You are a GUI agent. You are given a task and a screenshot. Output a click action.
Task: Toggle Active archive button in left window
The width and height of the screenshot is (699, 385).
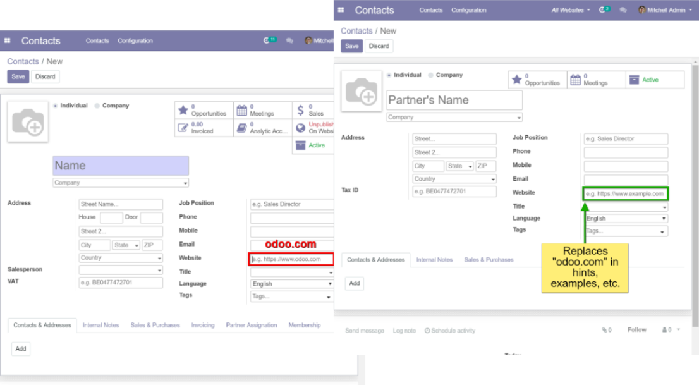coord(313,145)
